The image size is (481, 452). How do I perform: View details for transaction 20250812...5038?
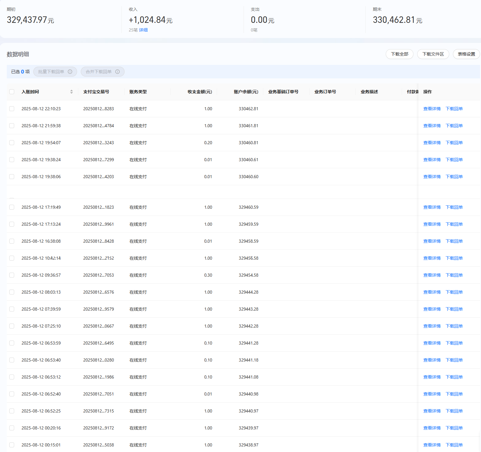(x=432, y=445)
